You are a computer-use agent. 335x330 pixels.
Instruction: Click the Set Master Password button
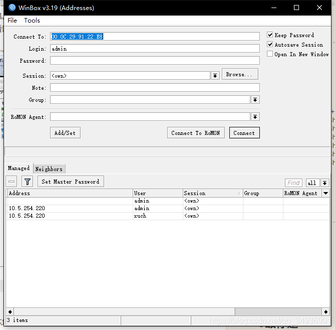[x=71, y=182]
